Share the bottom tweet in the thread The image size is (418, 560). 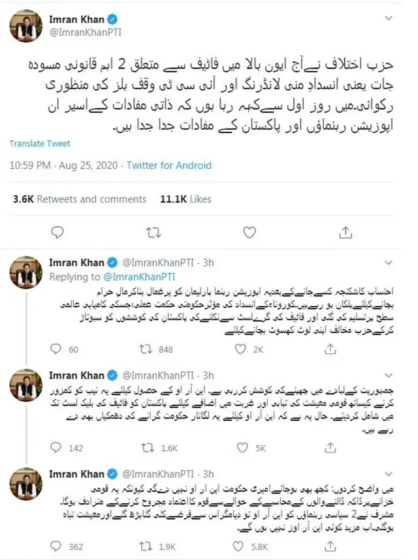click(331, 548)
